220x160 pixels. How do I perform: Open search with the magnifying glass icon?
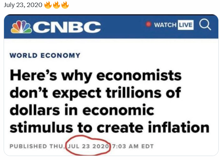tap(204, 25)
